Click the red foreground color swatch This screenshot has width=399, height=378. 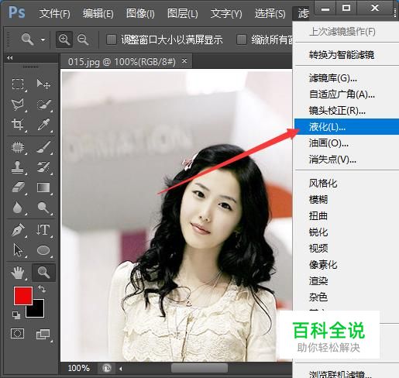point(22,295)
